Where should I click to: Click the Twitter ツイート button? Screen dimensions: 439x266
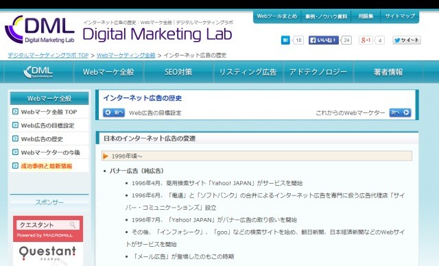[x=407, y=40]
